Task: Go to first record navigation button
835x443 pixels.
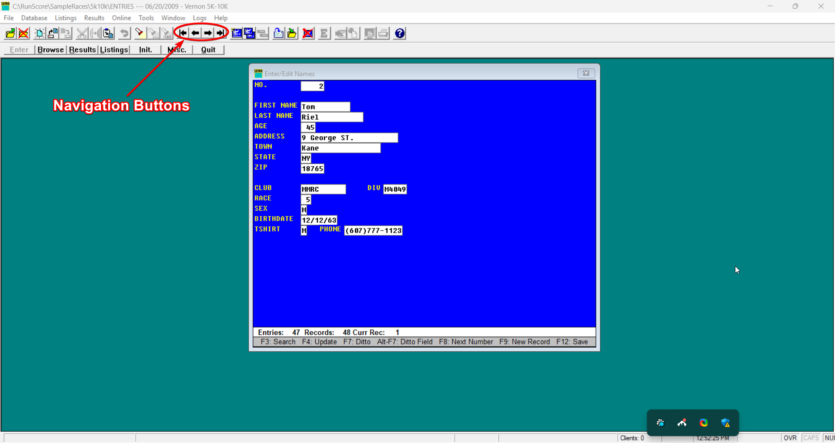Action: (183, 33)
